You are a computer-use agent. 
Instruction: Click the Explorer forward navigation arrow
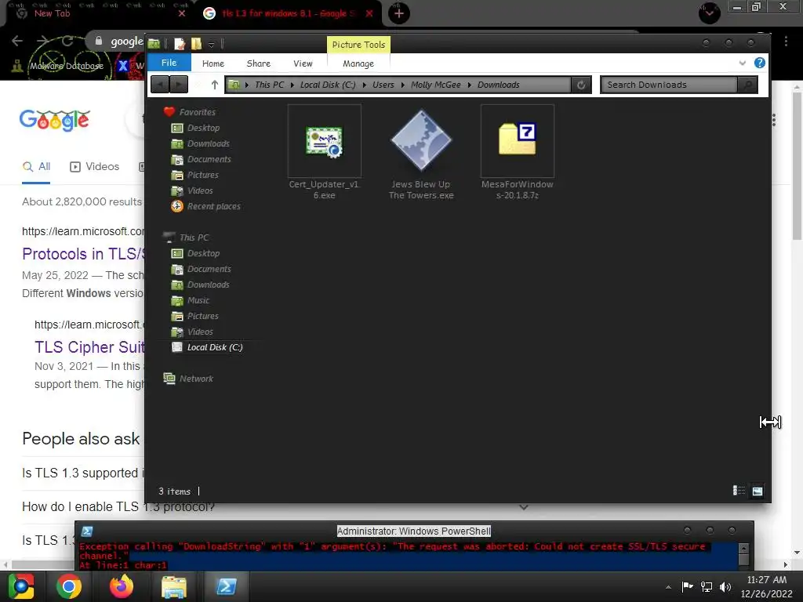tap(179, 85)
